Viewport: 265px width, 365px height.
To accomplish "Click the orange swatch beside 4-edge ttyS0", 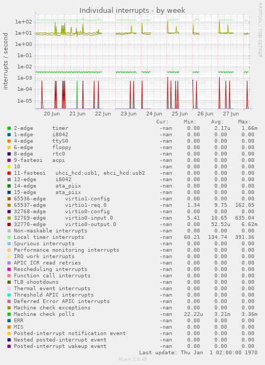I will 9,141.
